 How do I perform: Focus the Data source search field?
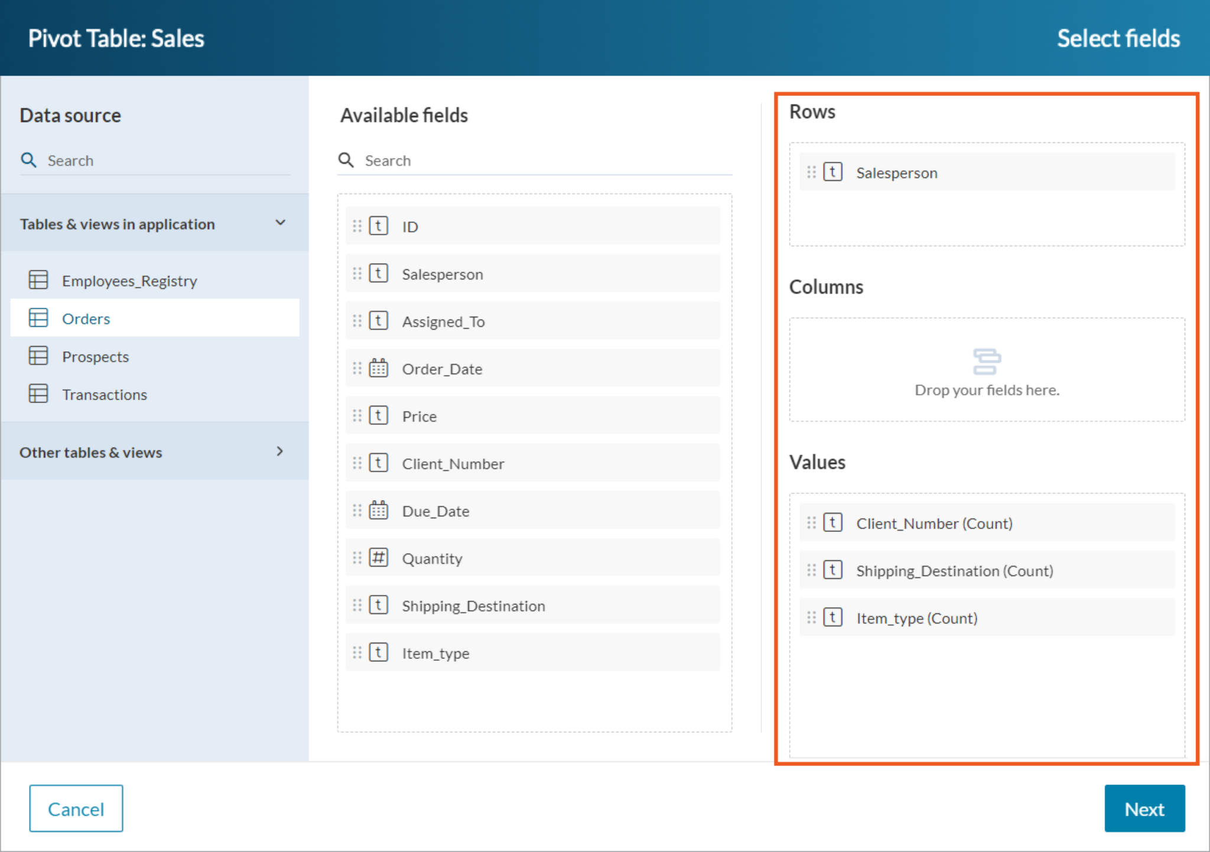coord(155,161)
